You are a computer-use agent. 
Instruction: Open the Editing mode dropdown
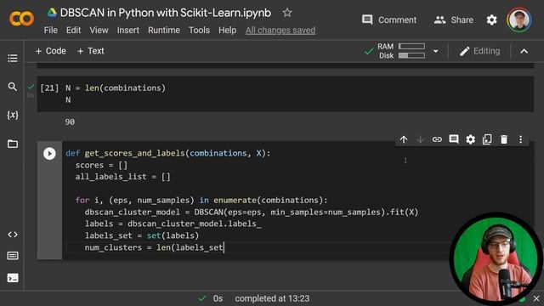(479, 51)
